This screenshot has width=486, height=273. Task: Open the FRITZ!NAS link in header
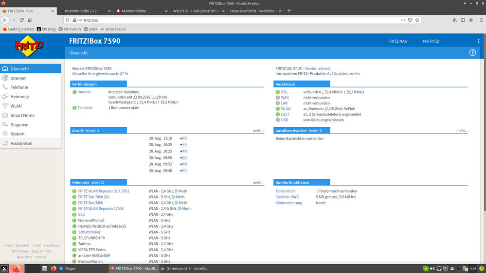pos(397,41)
